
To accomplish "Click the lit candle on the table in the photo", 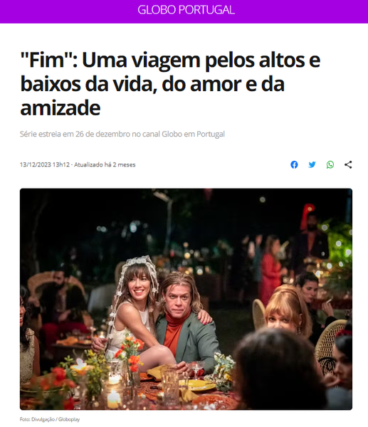I will pos(114,398).
